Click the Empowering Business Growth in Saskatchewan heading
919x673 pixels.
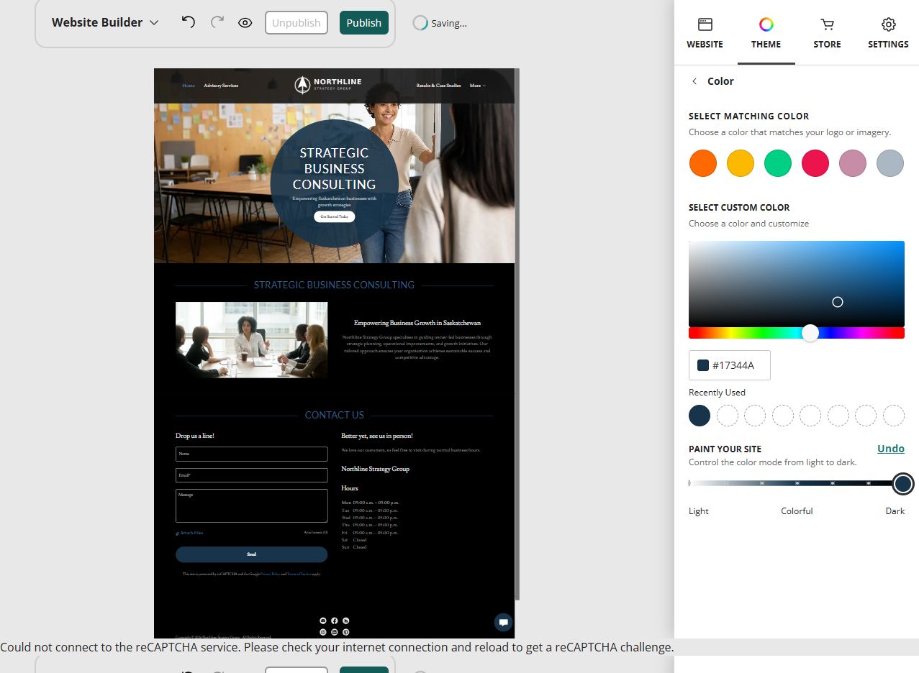(417, 323)
